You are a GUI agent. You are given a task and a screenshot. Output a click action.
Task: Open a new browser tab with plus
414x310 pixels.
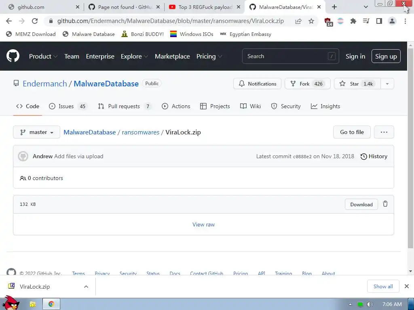[334, 7]
